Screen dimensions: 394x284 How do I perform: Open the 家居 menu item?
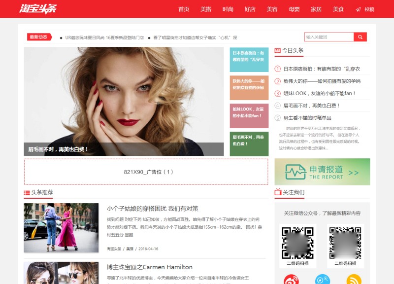[316, 9]
